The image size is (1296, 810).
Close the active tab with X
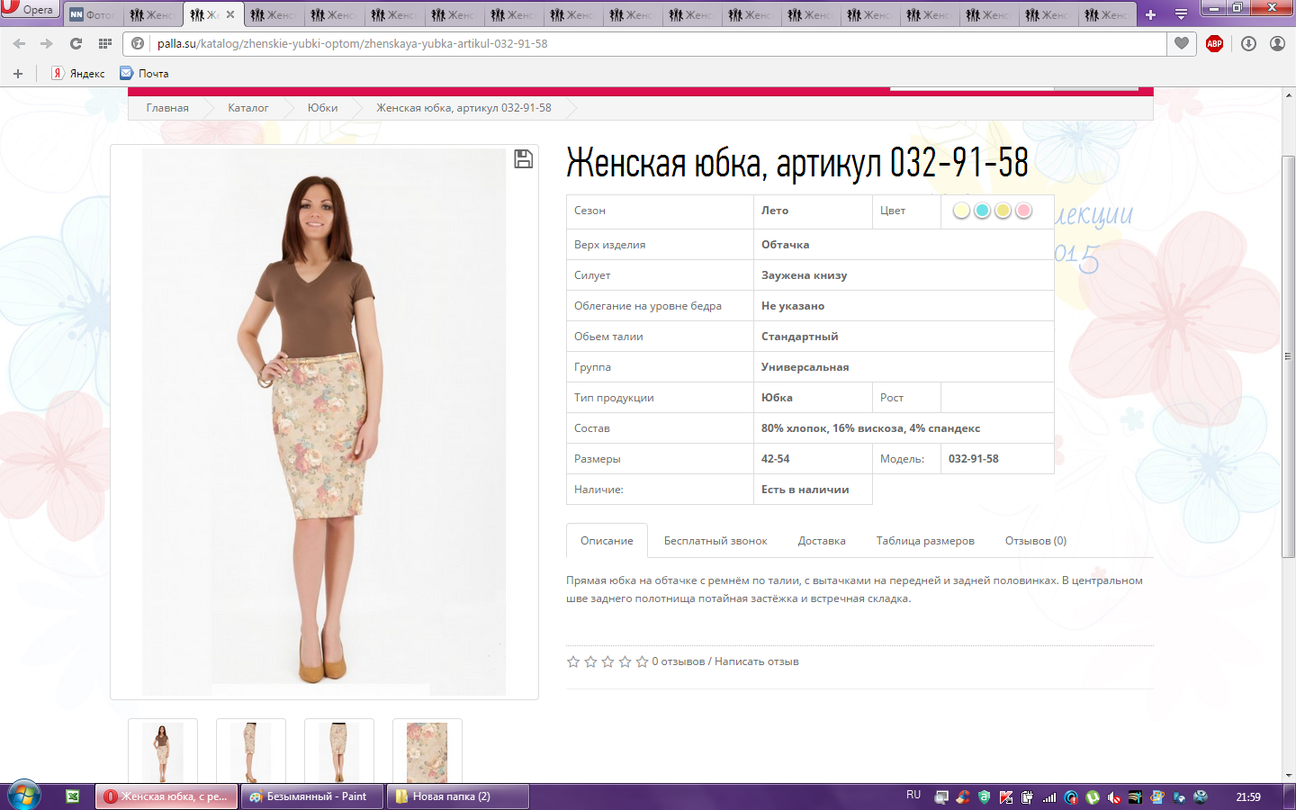point(230,14)
